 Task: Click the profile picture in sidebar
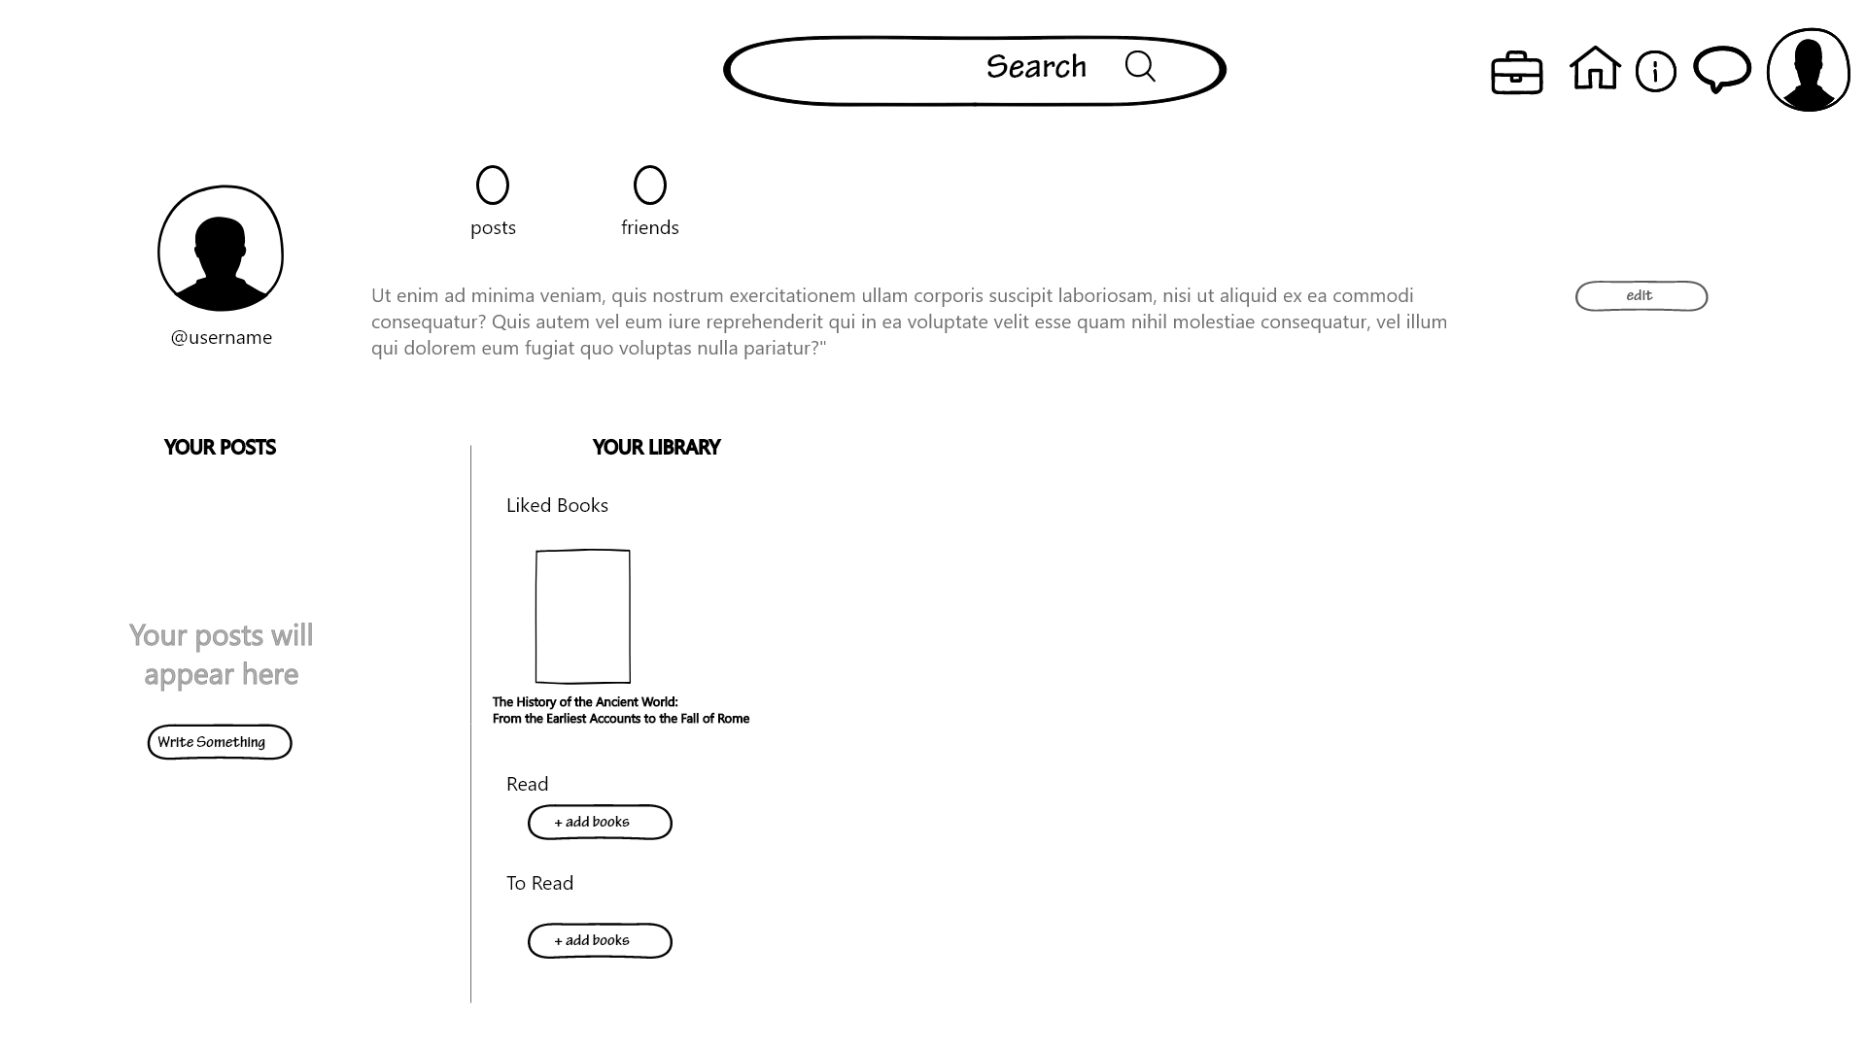[x=221, y=249]
